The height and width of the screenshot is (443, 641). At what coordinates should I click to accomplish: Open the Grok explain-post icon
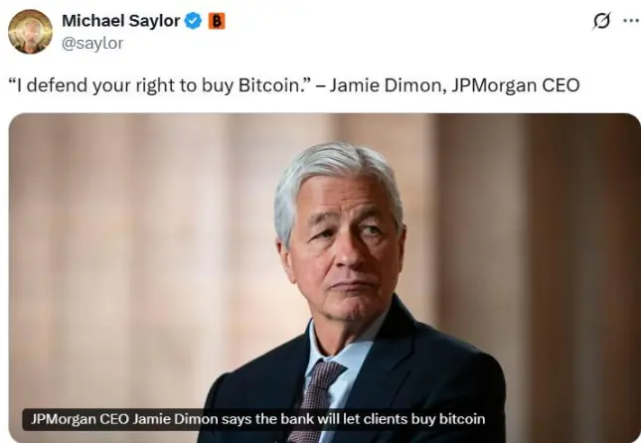(x=602, y=21)
